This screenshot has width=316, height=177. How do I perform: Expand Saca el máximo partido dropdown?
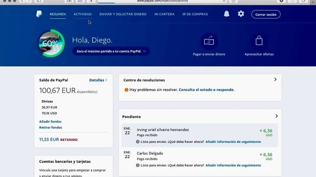click(x=111, y=51)
